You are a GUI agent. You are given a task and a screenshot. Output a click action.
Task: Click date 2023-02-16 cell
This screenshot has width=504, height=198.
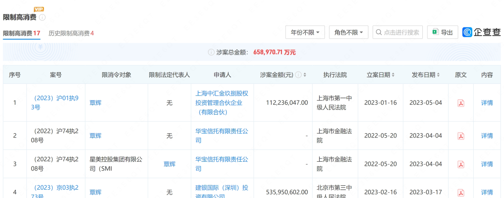tap(380, 192)
